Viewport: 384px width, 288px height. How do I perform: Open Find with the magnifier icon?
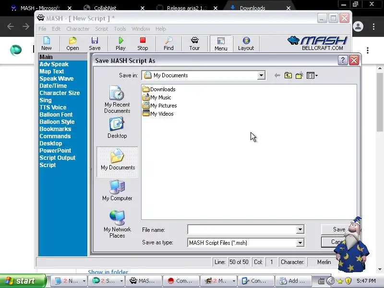click(x=168, y=43)
